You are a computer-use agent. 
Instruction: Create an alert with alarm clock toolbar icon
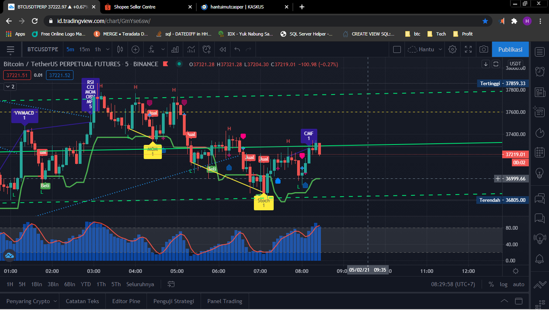207,49
